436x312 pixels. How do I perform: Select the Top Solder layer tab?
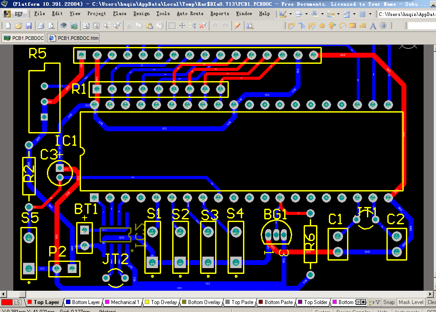[313, 302]
